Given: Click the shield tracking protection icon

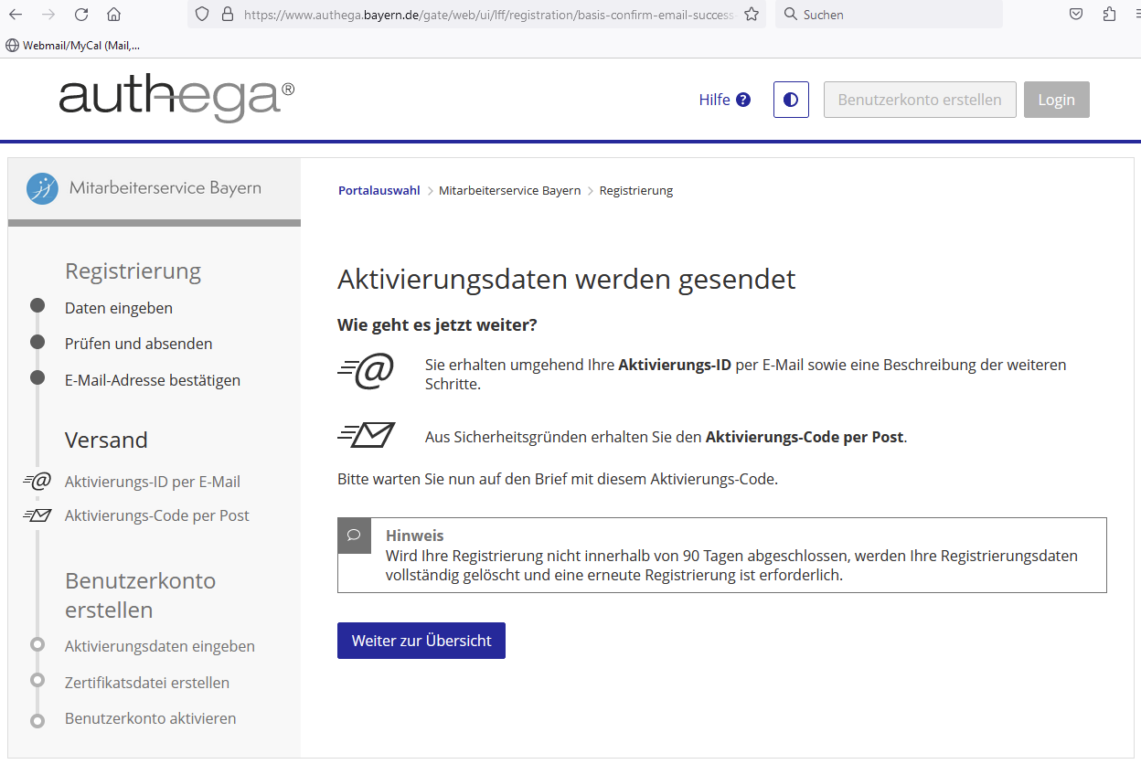Looking at the screenshot, I should pos(203,15).
